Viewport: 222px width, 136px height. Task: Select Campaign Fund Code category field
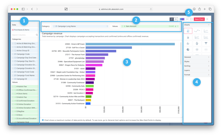pyautogui.click(x=25, y=72)
